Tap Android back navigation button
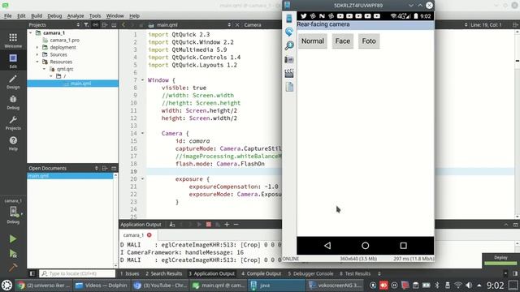Viewport: 520px width, 292px height. 327,246
